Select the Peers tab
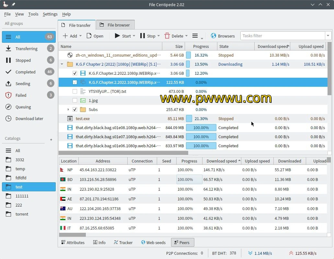The width and height of the screenshot is (334, 259). coord(182,242)
